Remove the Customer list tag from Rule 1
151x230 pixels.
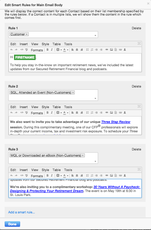pos(27,34)
